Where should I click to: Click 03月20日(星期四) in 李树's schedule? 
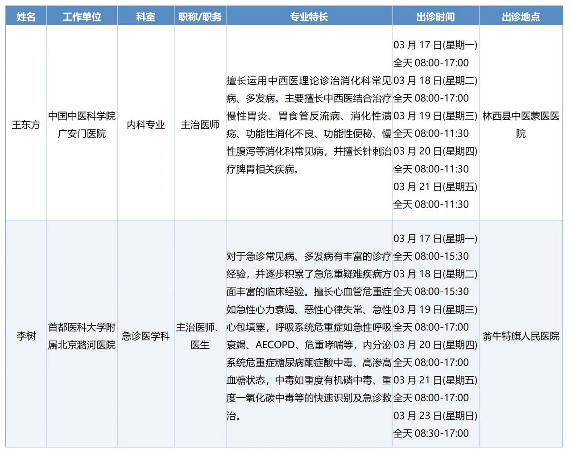pyautogui.click(x=435, y=345)
